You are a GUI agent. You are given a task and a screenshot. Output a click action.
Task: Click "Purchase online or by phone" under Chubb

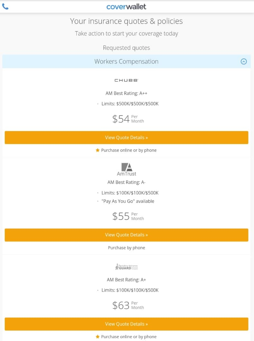click(x=129, y=150)
